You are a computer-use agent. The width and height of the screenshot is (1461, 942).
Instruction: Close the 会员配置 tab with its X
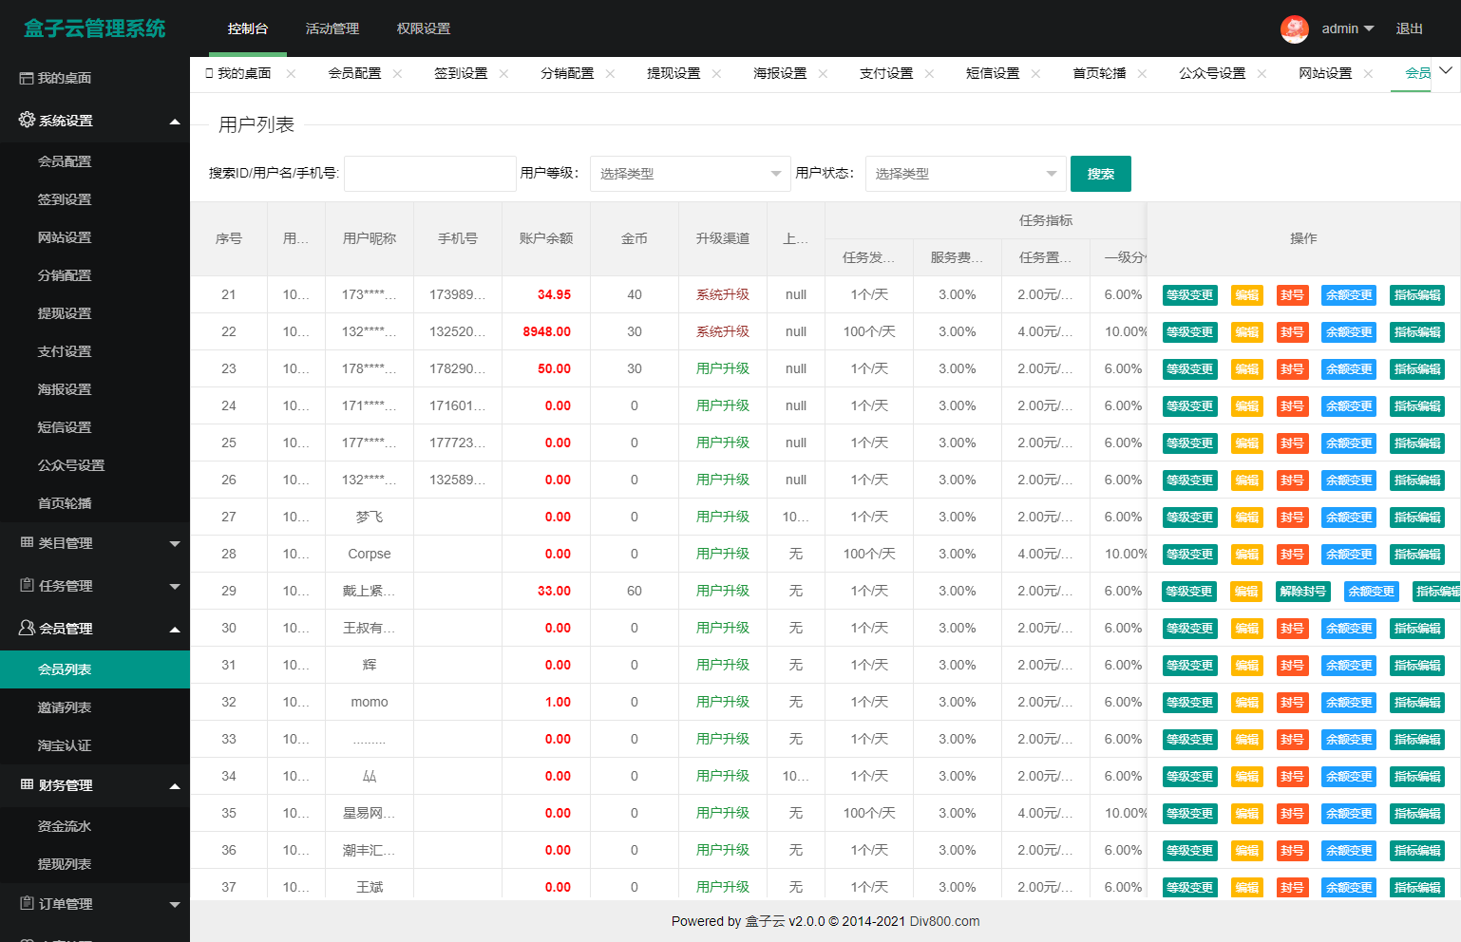click(x=397, y=74)
